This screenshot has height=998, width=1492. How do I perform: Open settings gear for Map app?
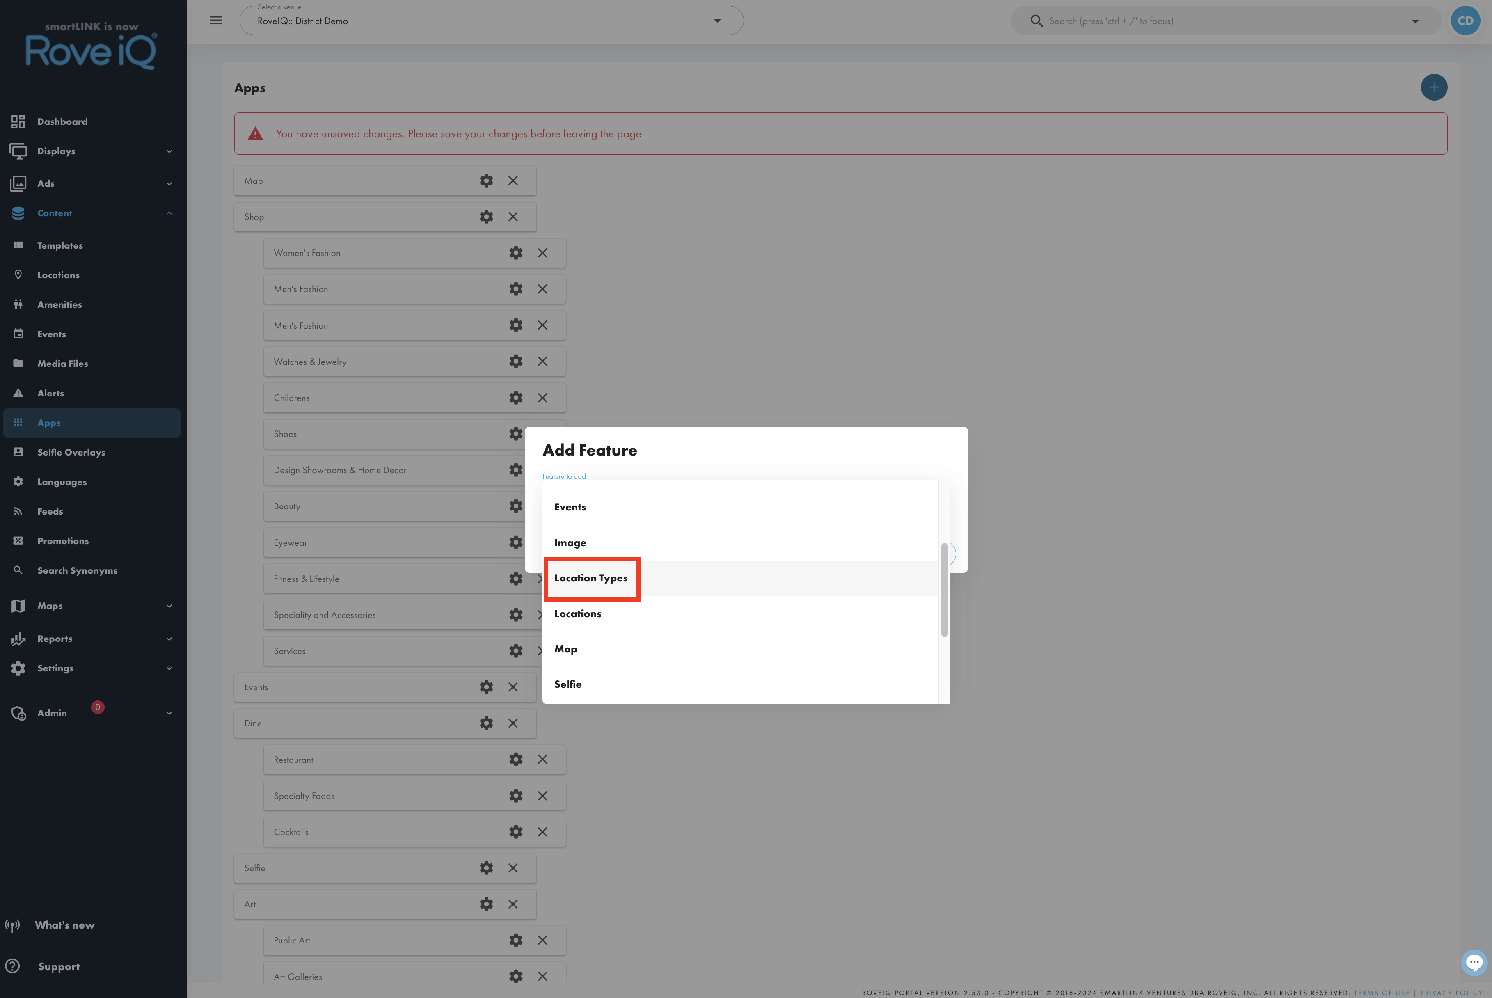(486, 181)
